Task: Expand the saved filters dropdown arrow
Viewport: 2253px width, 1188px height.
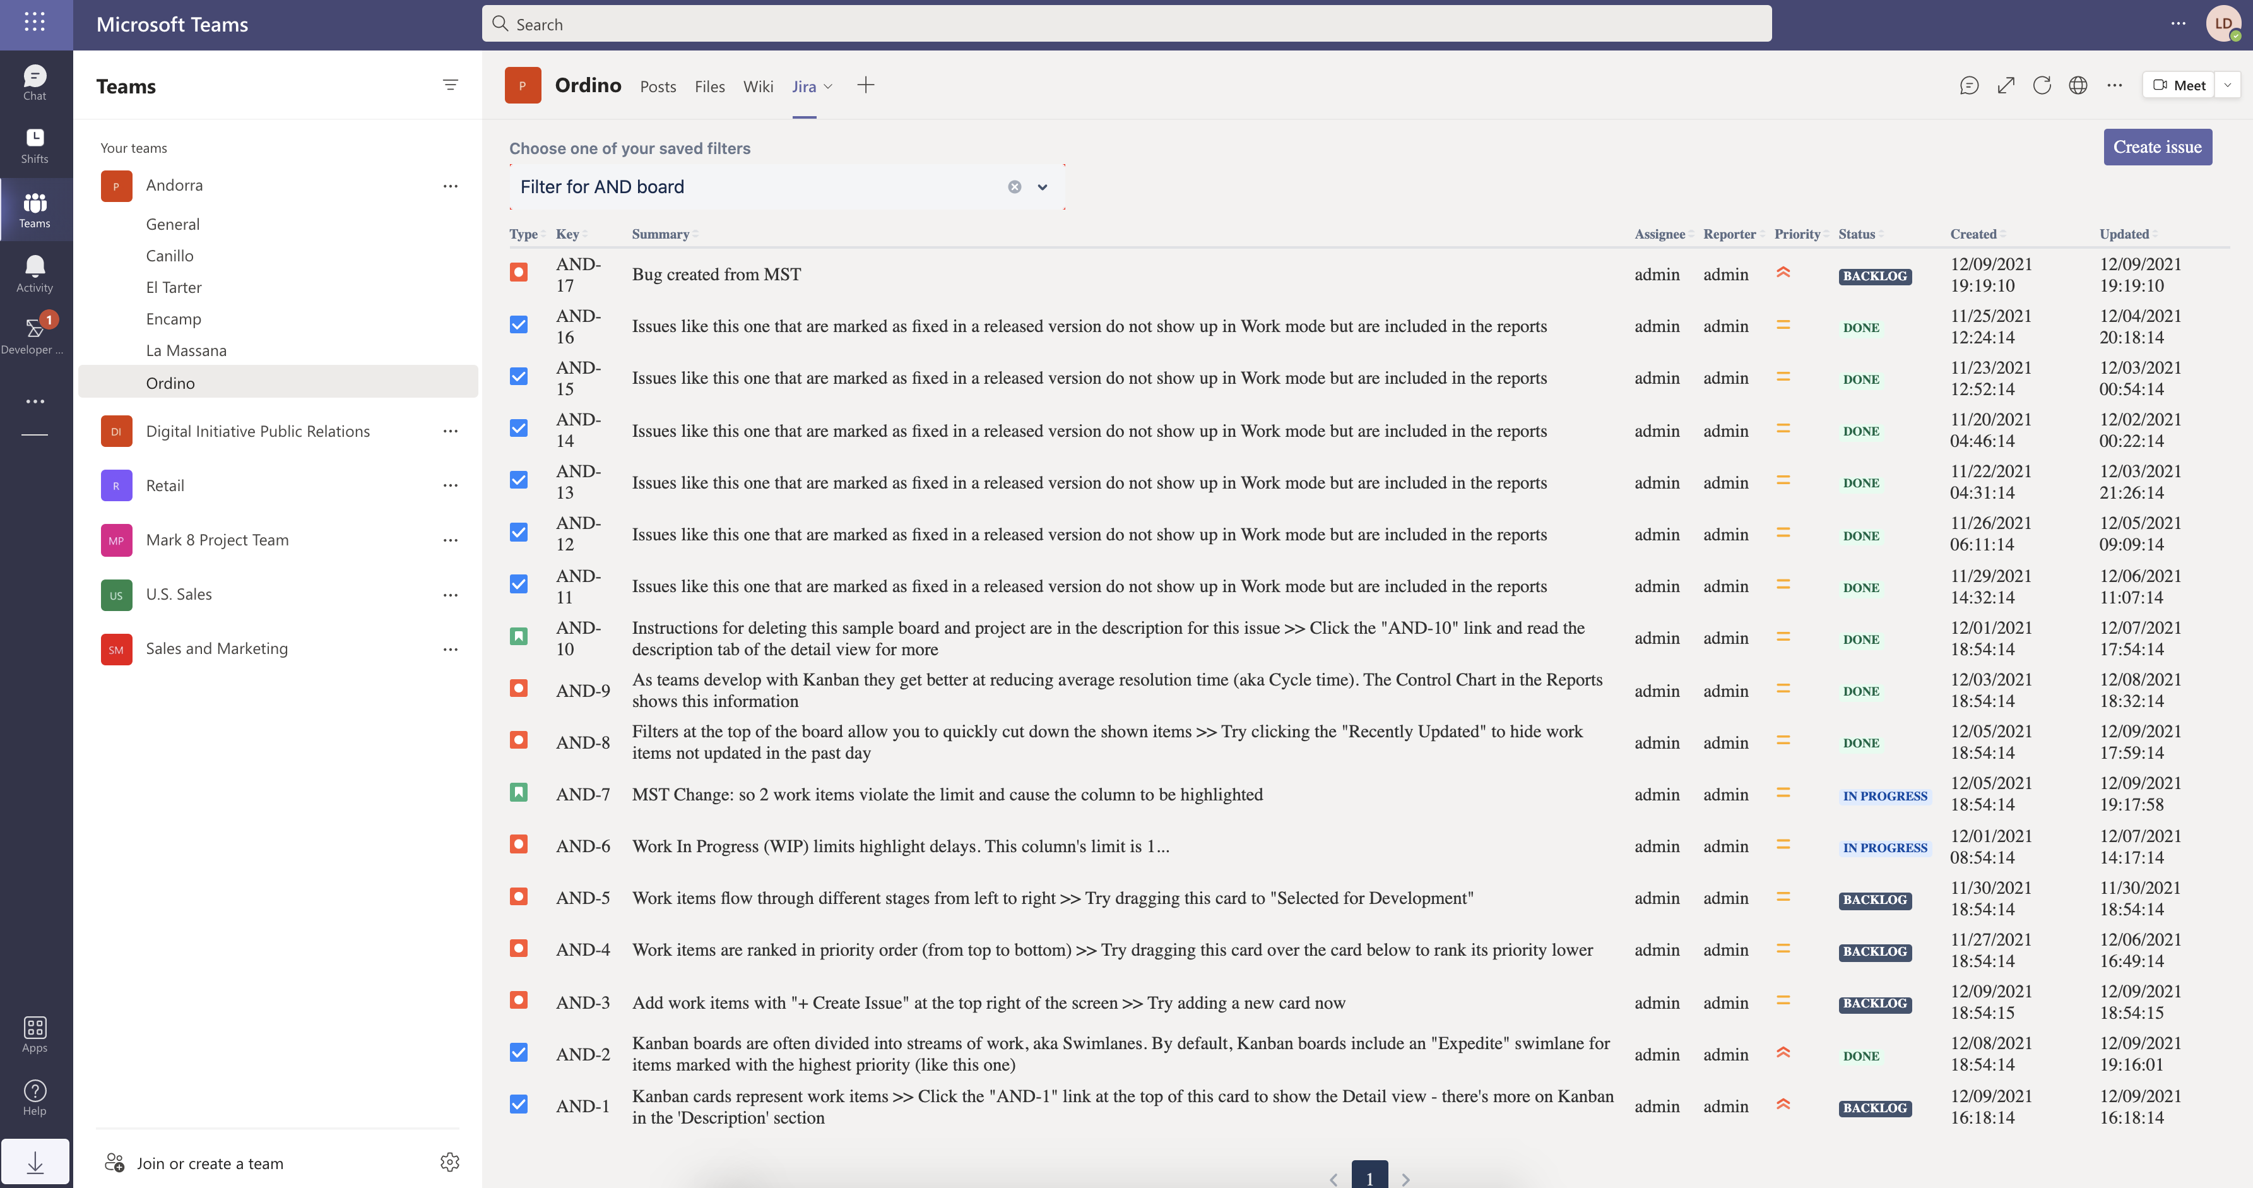Action: 1042,187
